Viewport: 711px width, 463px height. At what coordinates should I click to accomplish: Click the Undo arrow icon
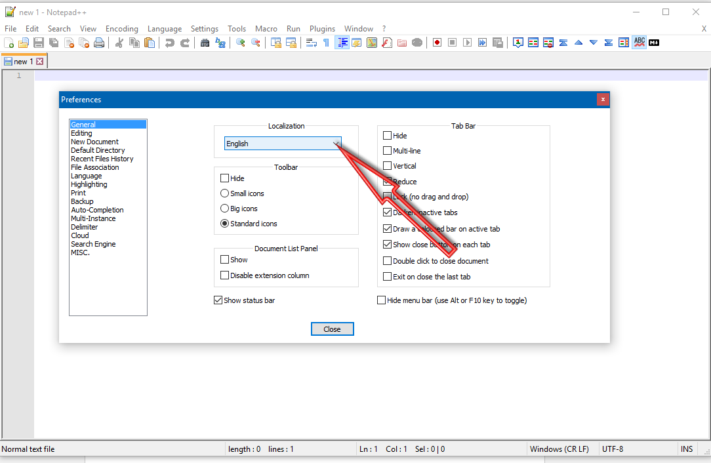170,43
